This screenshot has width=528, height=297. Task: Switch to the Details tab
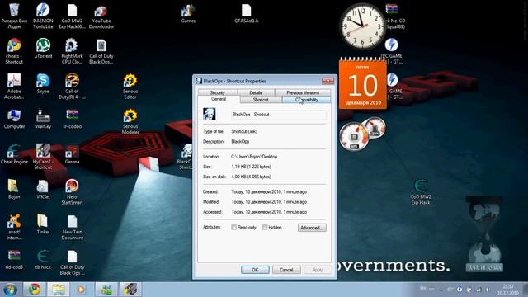click(256, 92)
